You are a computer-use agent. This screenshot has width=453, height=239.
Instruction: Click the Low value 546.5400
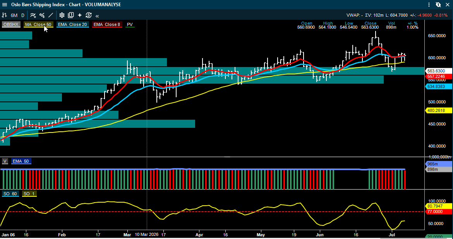pos(349,27)
